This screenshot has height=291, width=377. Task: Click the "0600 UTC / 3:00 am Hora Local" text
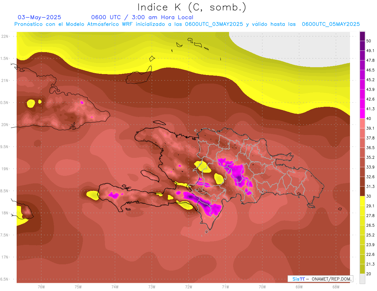(142, 17)
